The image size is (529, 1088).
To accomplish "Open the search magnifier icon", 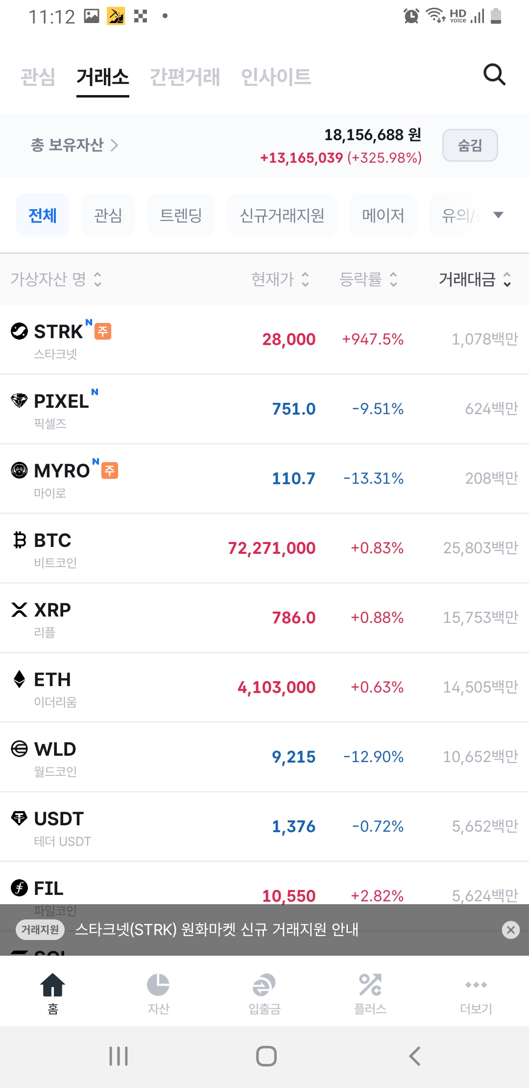I will click(494, 75).
